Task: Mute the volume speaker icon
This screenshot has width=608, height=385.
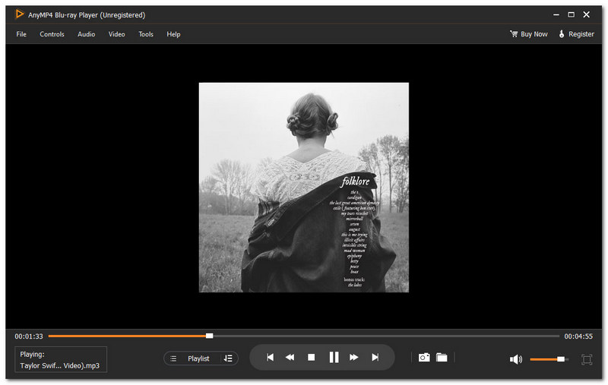Action: 516,359
